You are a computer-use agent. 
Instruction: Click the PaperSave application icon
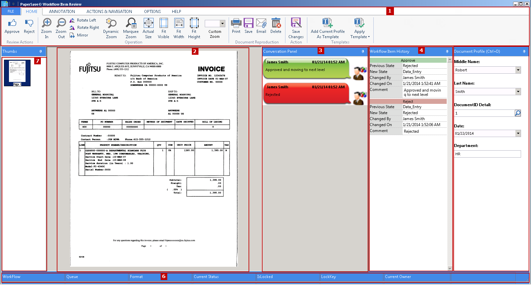[x=5, y=4]
